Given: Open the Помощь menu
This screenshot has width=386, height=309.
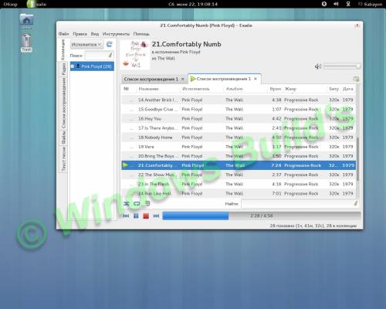Looking at the screenshot, I should click(141, 34).
